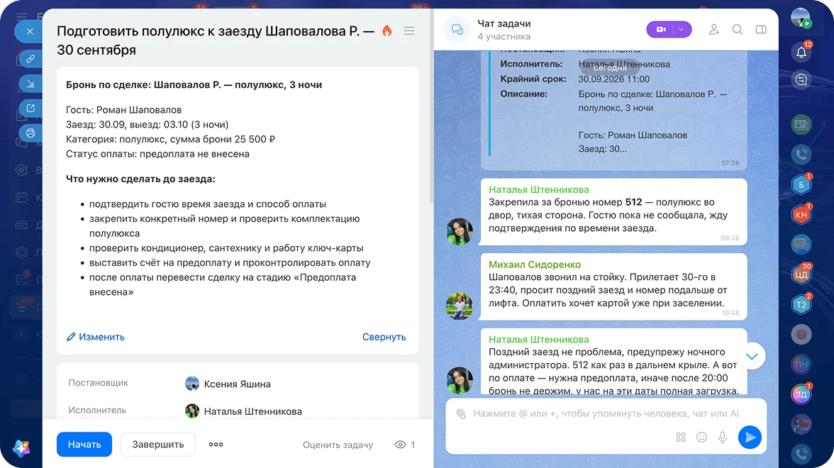Open the ПН chat in sidebar
The image size is (834, 468).
point(801,364)
